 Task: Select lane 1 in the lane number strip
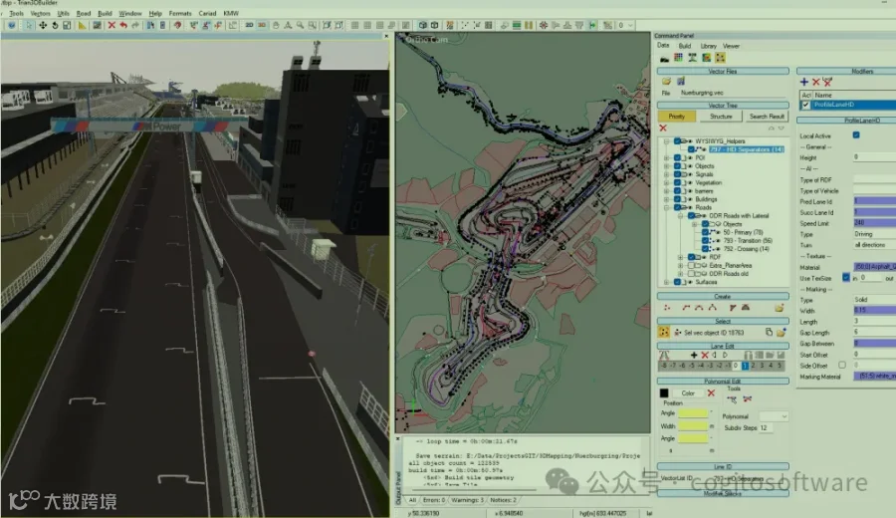745,366
